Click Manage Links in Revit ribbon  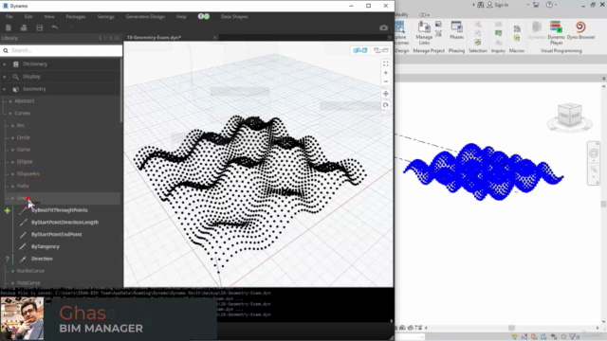[x=424, y=33]
